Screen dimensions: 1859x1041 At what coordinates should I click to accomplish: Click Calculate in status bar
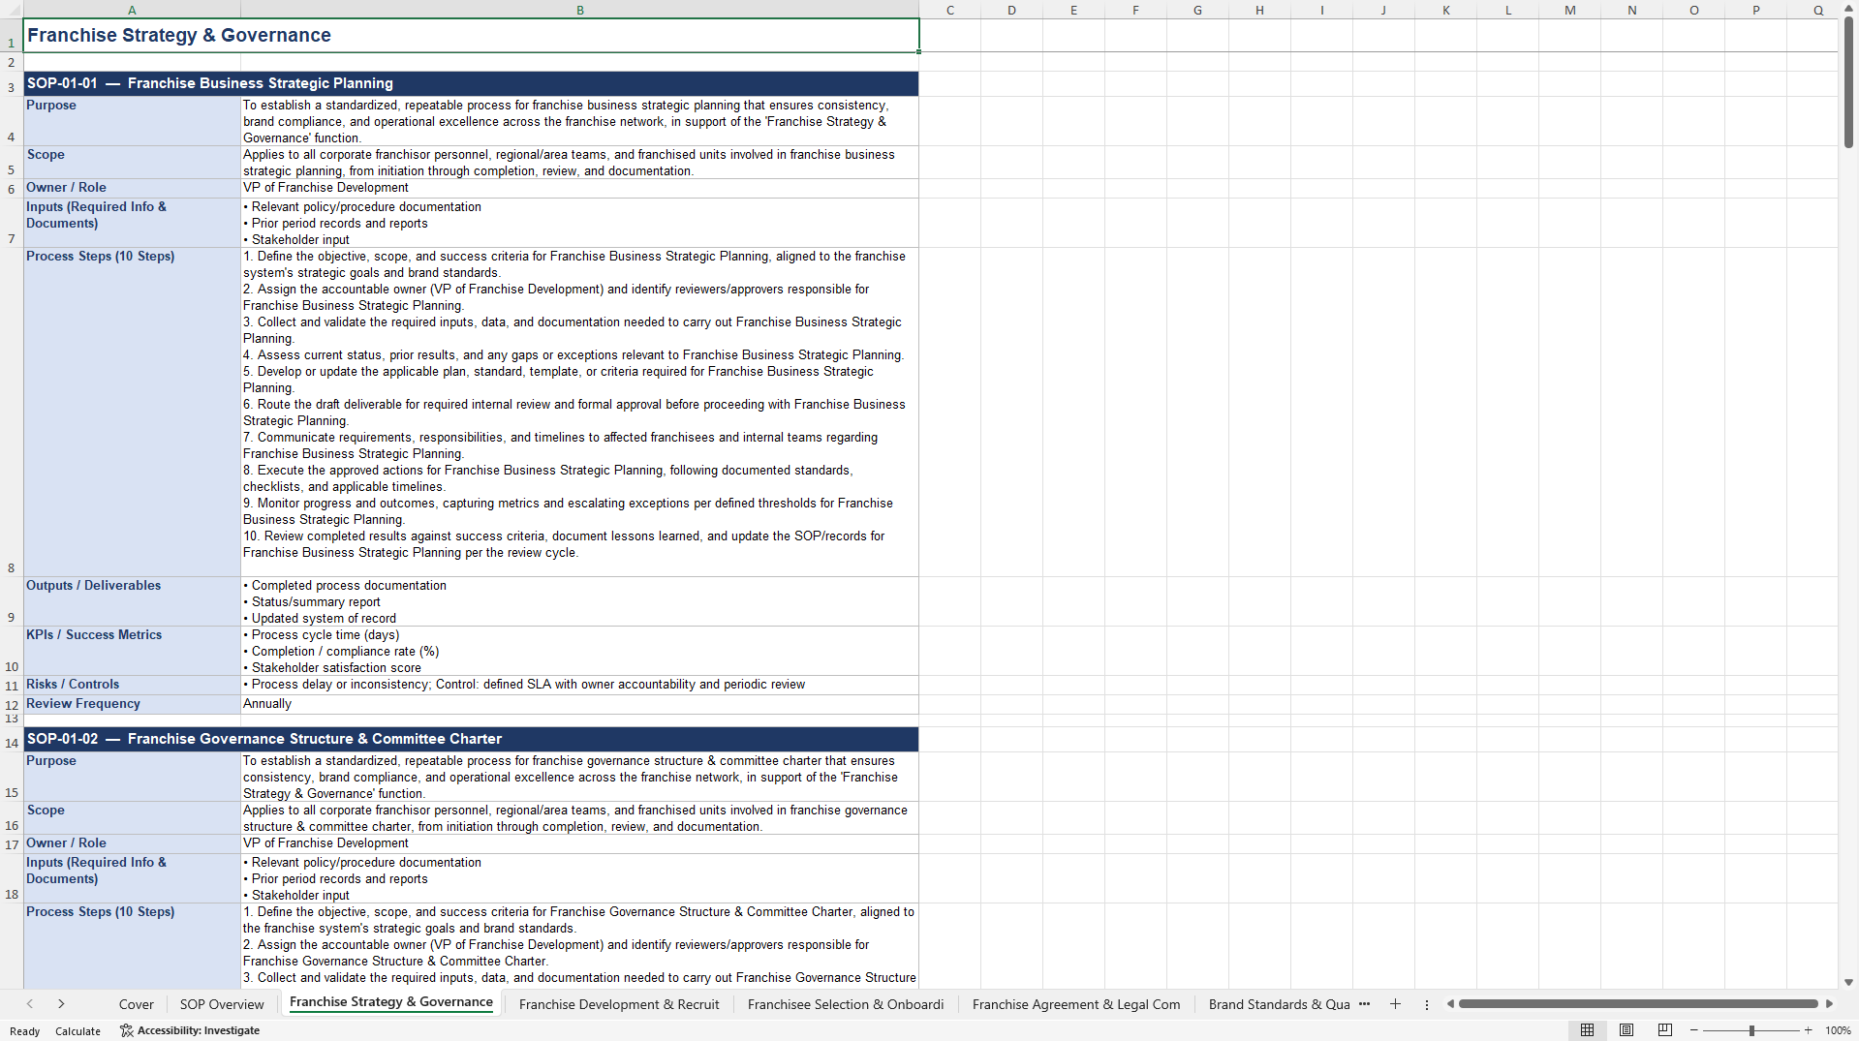tap(77, 1031)
